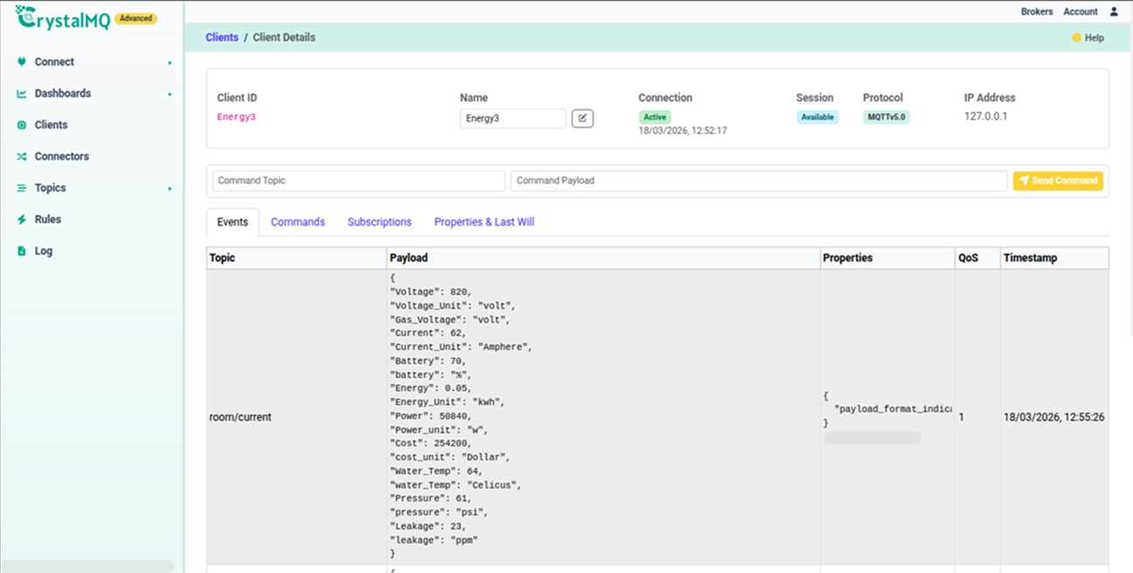1133x573 pixels.
Task: Click the Active connection badge
Action: pyautogui.click(x=655, y=117)
